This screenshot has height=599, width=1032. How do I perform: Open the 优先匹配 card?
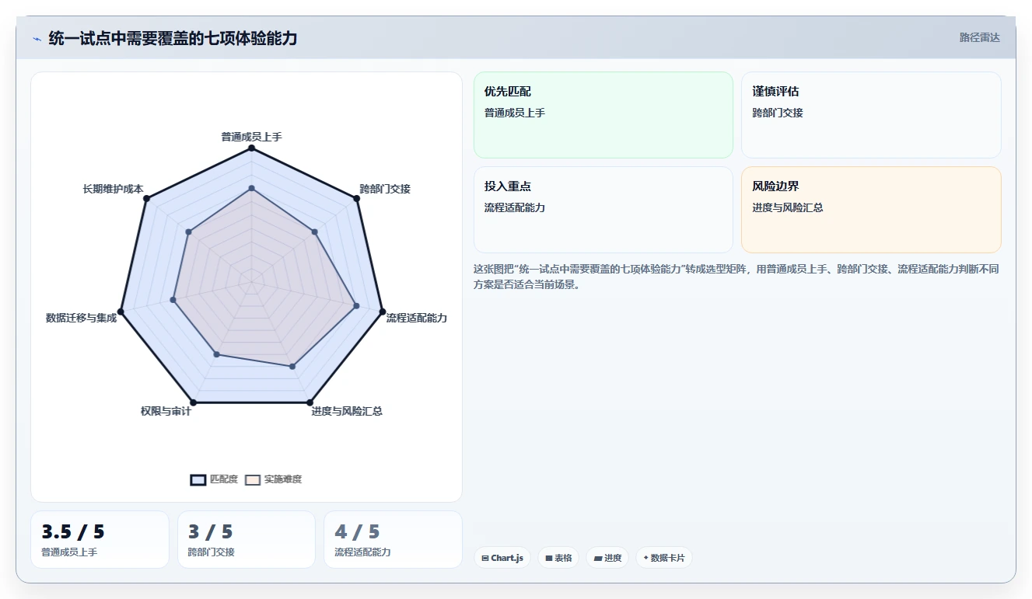click(603, 115)
